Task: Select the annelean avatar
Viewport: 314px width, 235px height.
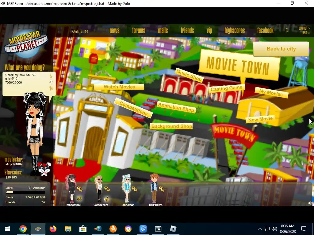Action: click(126, 188)
